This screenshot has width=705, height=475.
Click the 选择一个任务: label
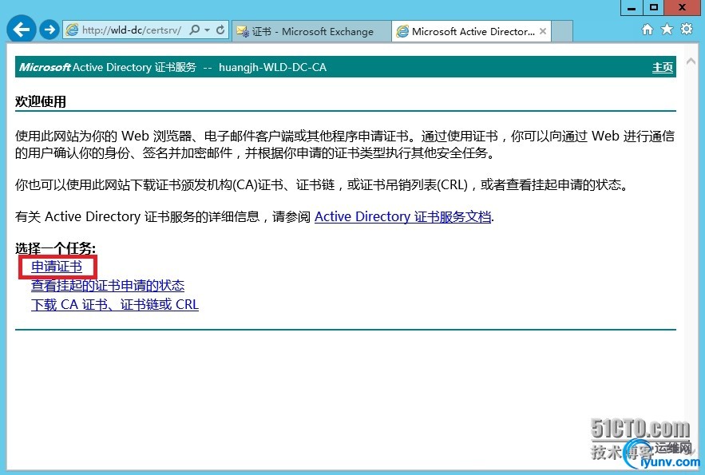55,248
